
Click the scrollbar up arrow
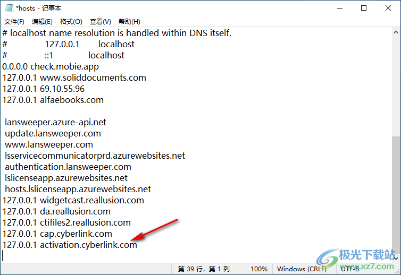coord(396,32)
